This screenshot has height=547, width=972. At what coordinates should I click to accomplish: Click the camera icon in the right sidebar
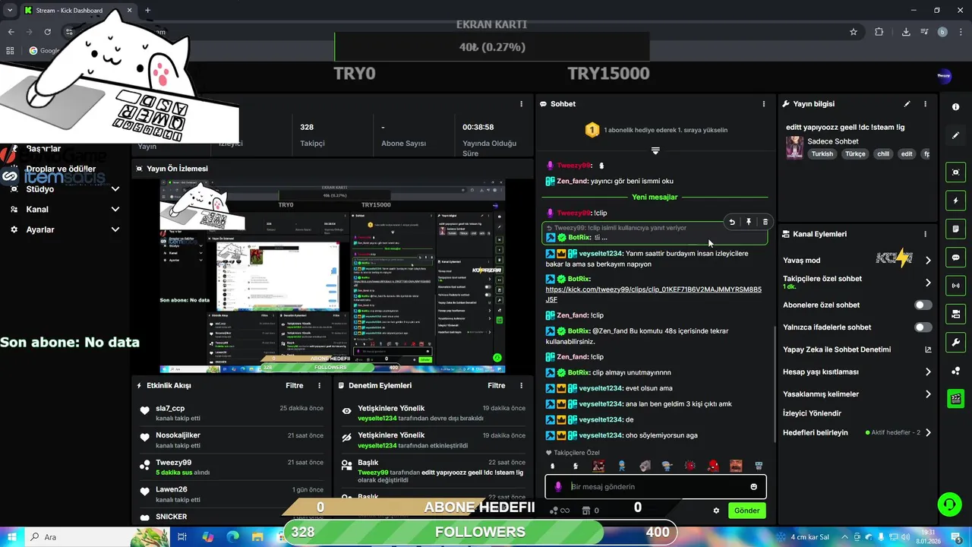956,314
